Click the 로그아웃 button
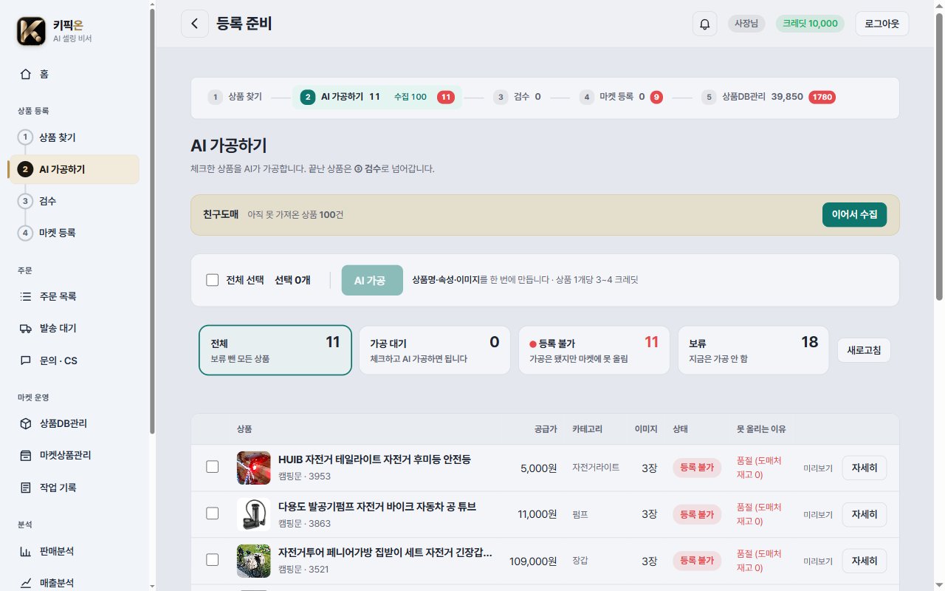 point(882,24)
